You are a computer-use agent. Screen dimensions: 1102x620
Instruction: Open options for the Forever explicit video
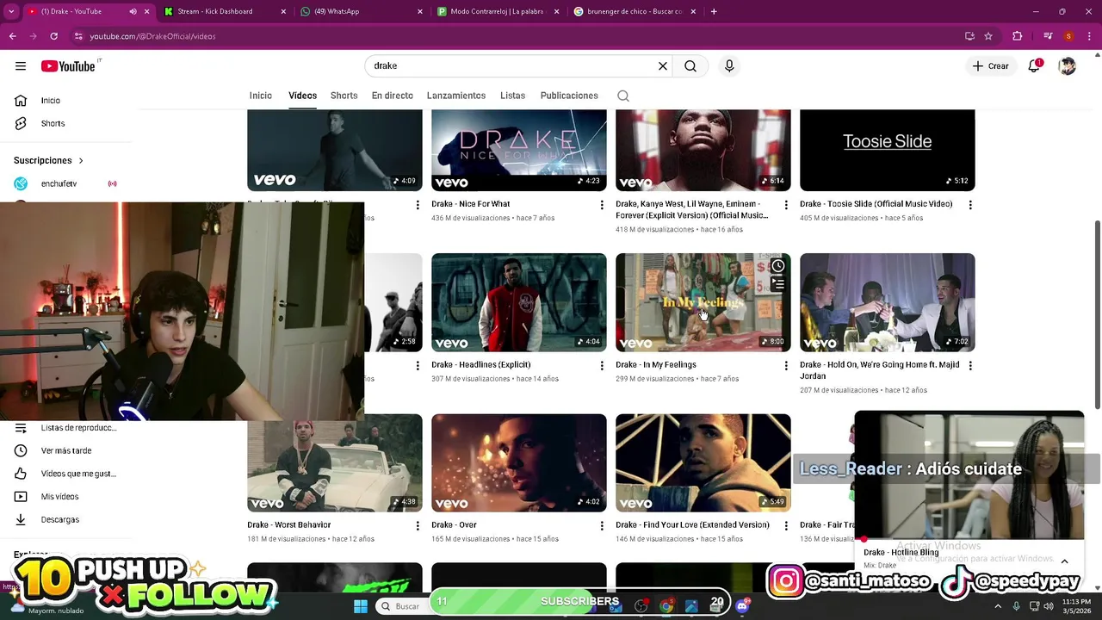coord(786,205)
